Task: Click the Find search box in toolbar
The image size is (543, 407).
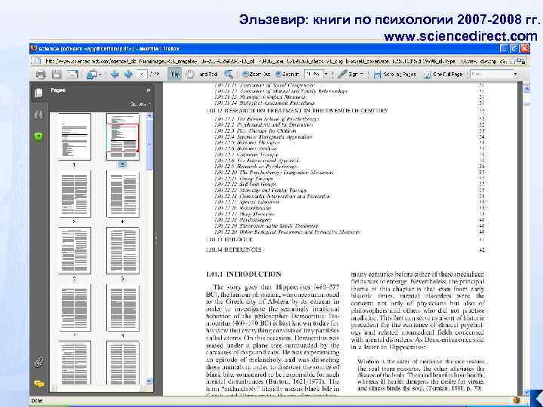Action: pyautogui.click(x=491, y=74)
